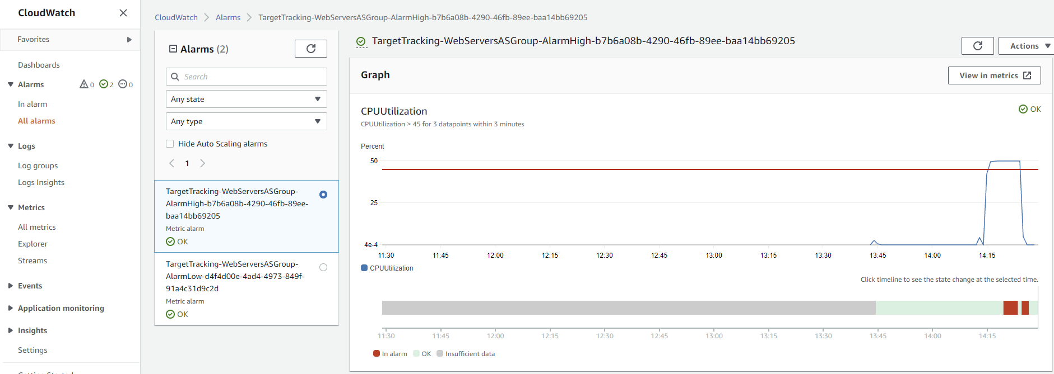The height and width of the screenshot is (374, 1054).
Task: Click the gray insufficient data timeline segment
Action: coord(629,307)
